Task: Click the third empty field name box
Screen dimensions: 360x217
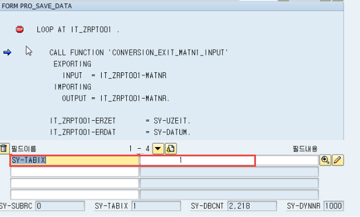Action: pos(75,183)
